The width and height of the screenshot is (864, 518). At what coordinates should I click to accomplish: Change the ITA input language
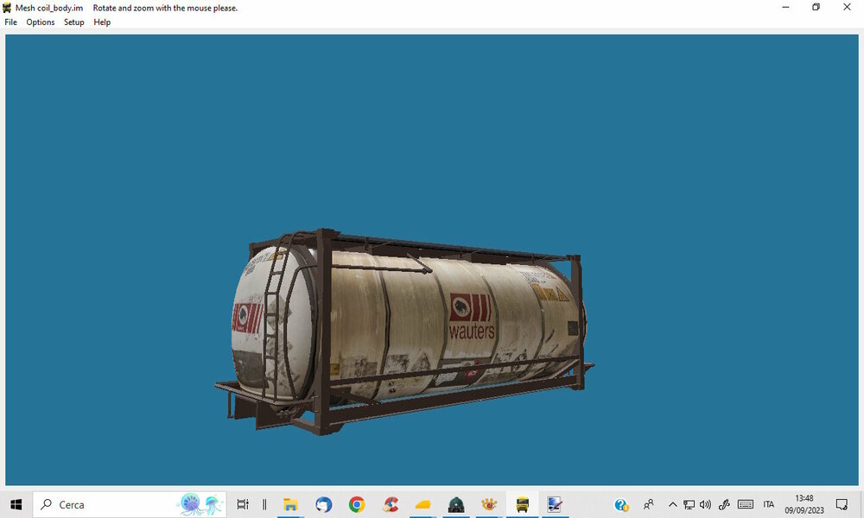pos(769,504)
